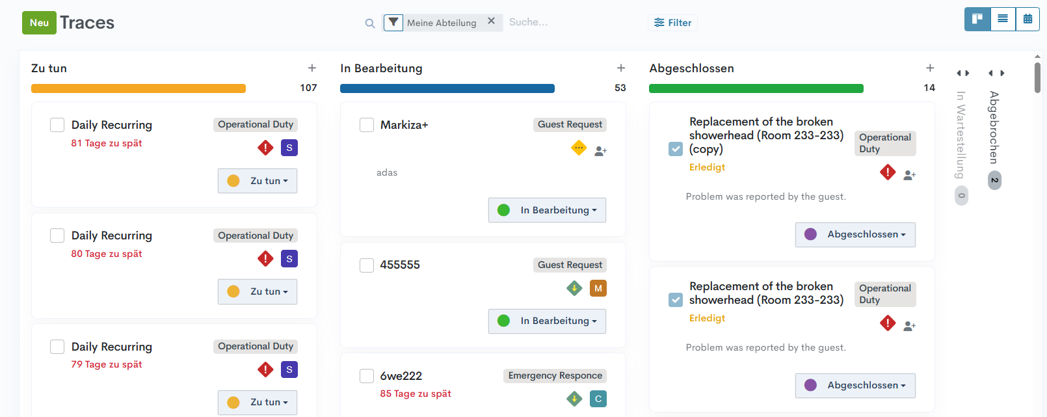
Task: Click the M avatar on card 455555
Action: [x=598, y=288]
